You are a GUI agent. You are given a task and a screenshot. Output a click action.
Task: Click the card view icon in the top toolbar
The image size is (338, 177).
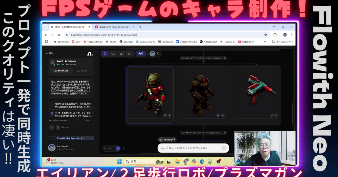(x=121, y=54)
